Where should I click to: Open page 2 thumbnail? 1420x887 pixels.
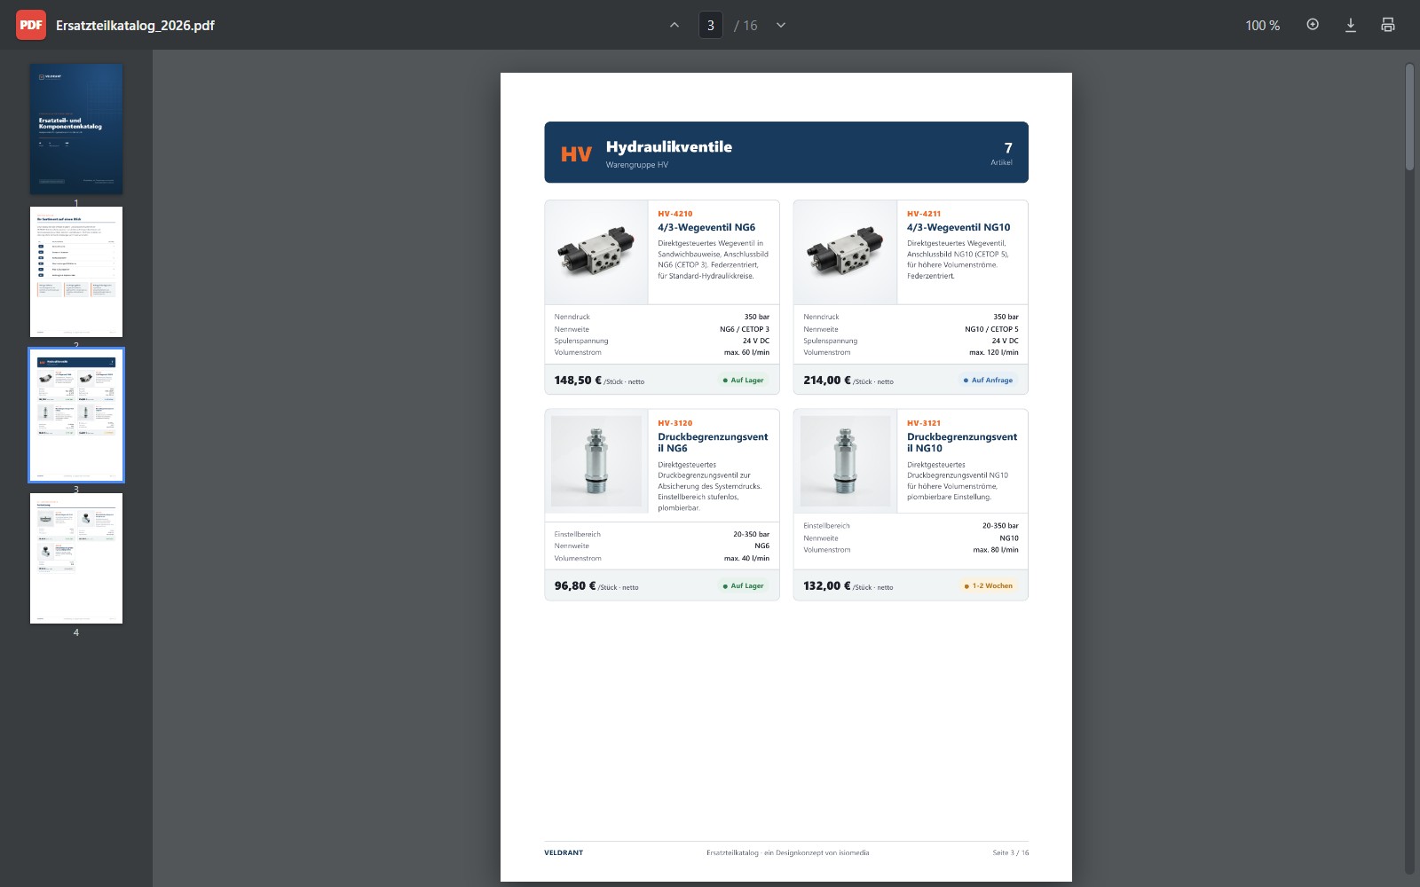(x=76, y=272)
